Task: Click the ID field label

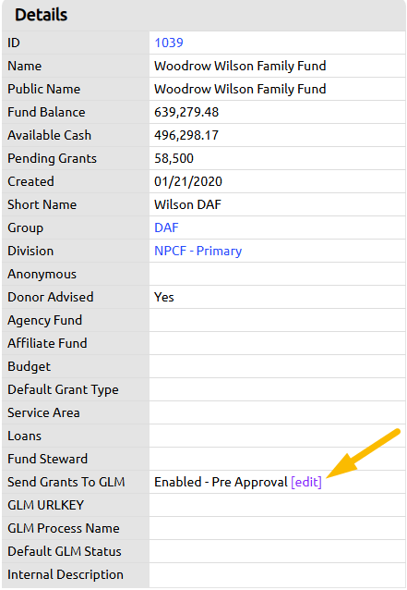Action: (14, 43)
